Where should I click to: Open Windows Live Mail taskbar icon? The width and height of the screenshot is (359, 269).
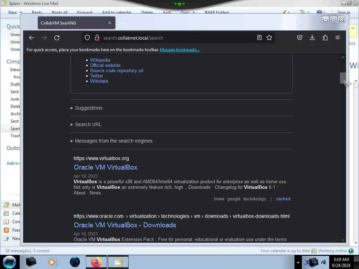coord(118,262)
